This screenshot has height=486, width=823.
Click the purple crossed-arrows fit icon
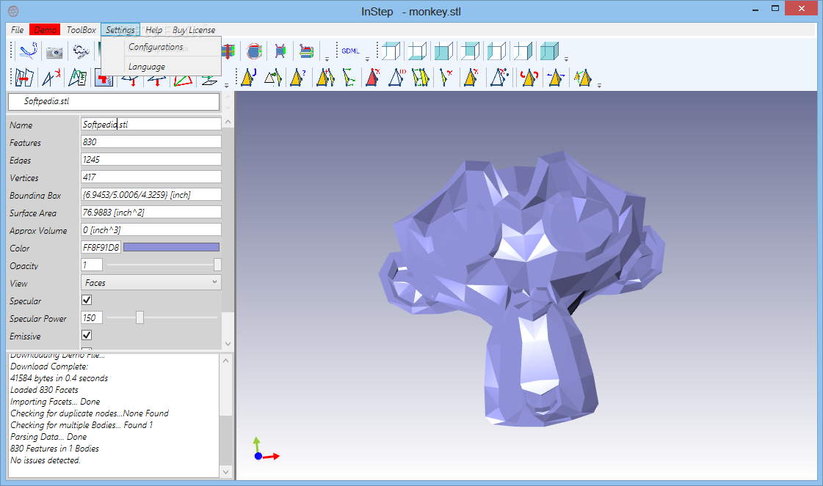click(x=280, y=51)
